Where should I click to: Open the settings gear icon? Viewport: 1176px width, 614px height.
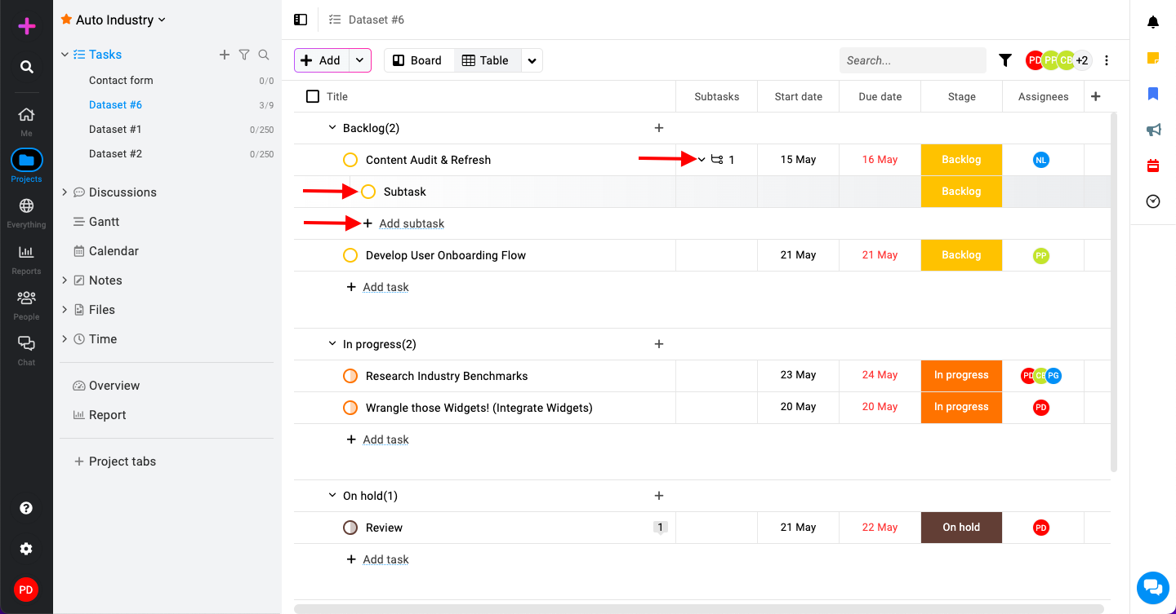tap(26, 549)
